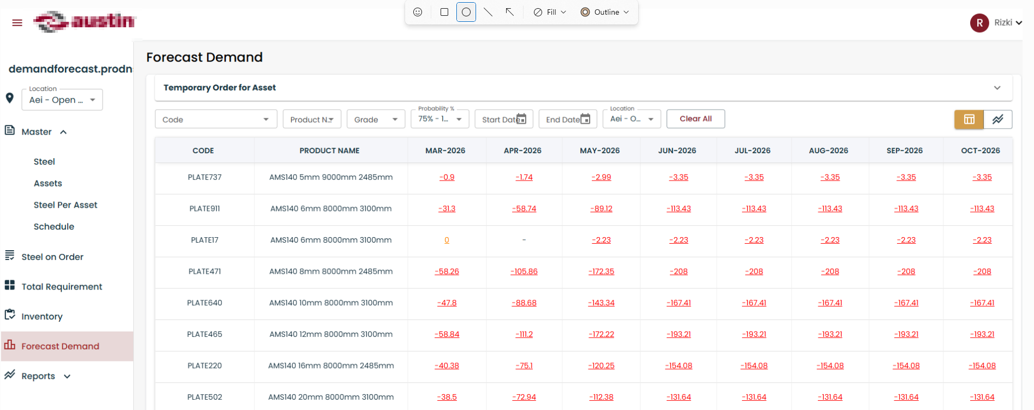Click PLATE471 MAY-2026 value -172.35
The height and width of the screenshot is (410, 1034).
pos(601,272)
